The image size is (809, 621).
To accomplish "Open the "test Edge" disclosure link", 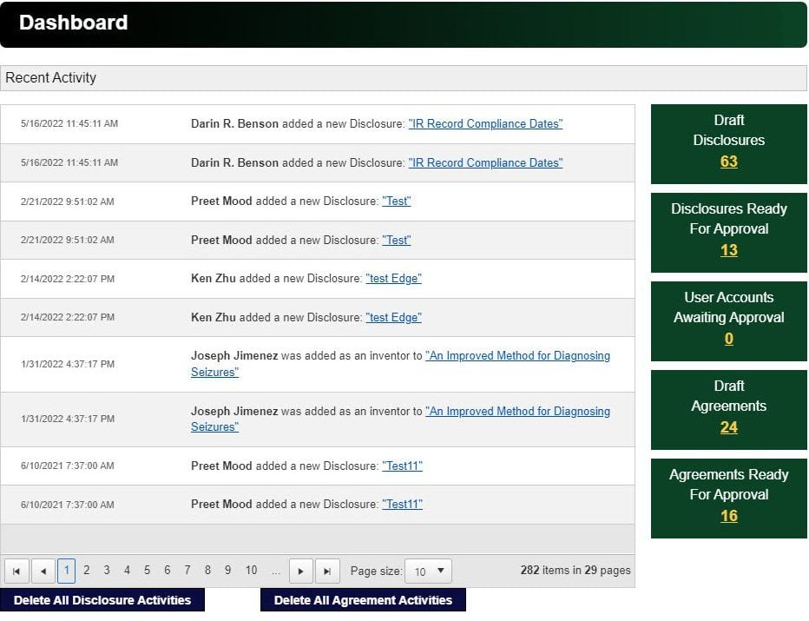I will tap(393, 278).
